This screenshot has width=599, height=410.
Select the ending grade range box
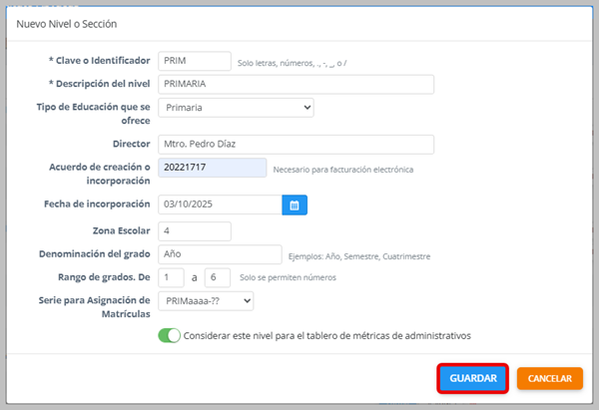217,277
